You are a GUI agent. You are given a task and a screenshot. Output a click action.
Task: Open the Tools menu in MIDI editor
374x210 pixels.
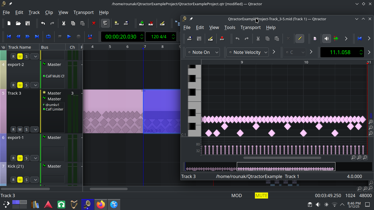coord(230,27)
